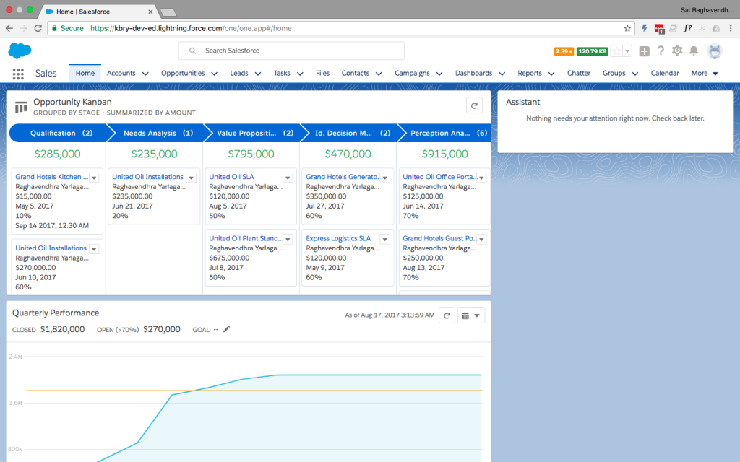Expand the Accounts tab dropdown

tap(145, 74)
